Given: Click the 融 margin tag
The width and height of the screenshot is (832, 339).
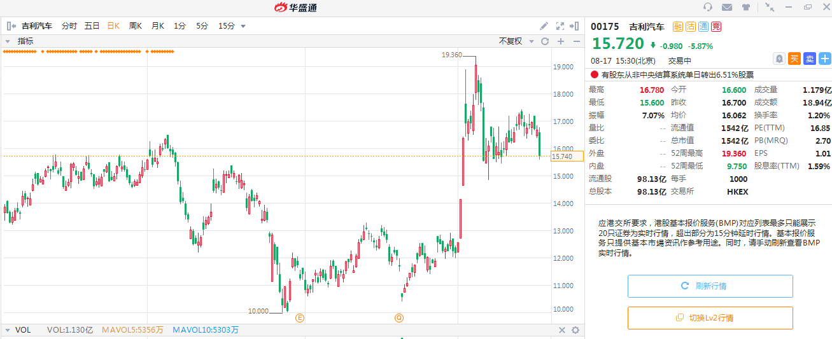Looking at the screenshot, I should point(678,27).
